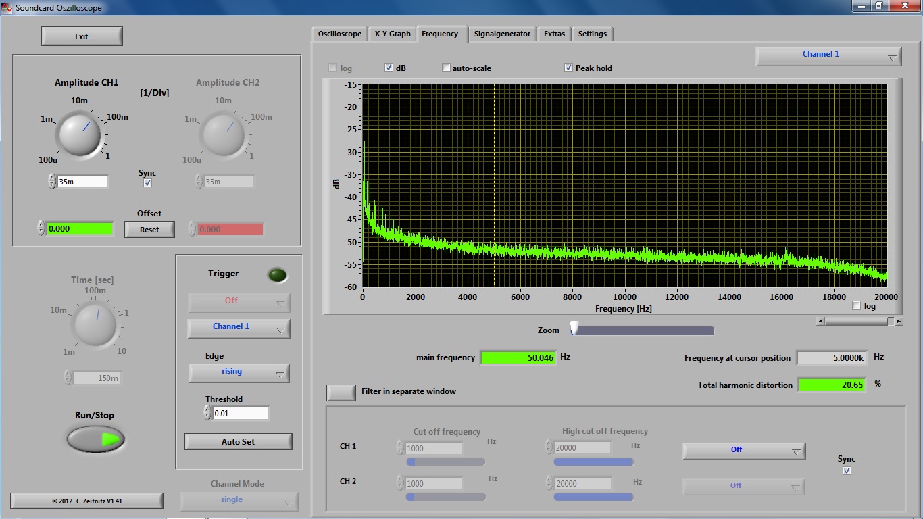Click the amplitude 35m stepper arrows

coord(52,181)
